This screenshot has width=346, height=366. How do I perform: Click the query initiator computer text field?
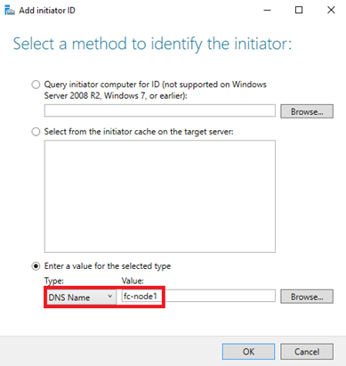pyautogui.click(x=160, y=110)
